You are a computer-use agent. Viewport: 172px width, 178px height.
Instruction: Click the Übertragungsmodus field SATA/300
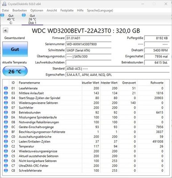pyautogui.click(x=88, y=57)
